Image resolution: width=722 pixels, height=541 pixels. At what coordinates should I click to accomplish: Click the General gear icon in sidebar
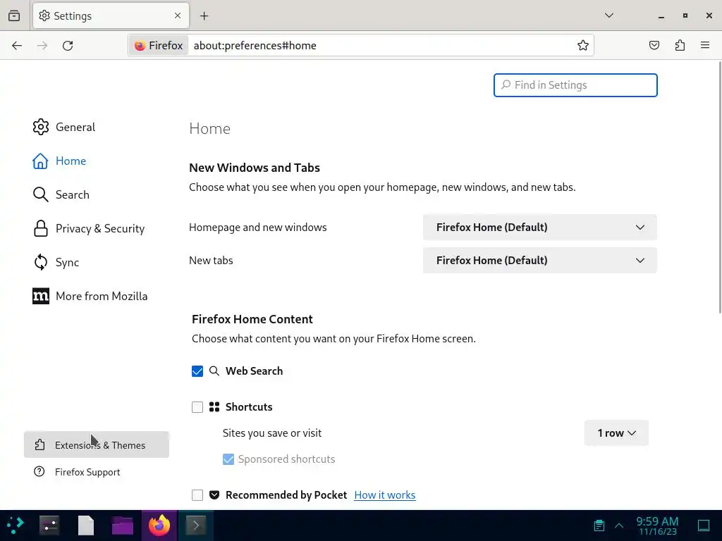[x=40, y=127]
